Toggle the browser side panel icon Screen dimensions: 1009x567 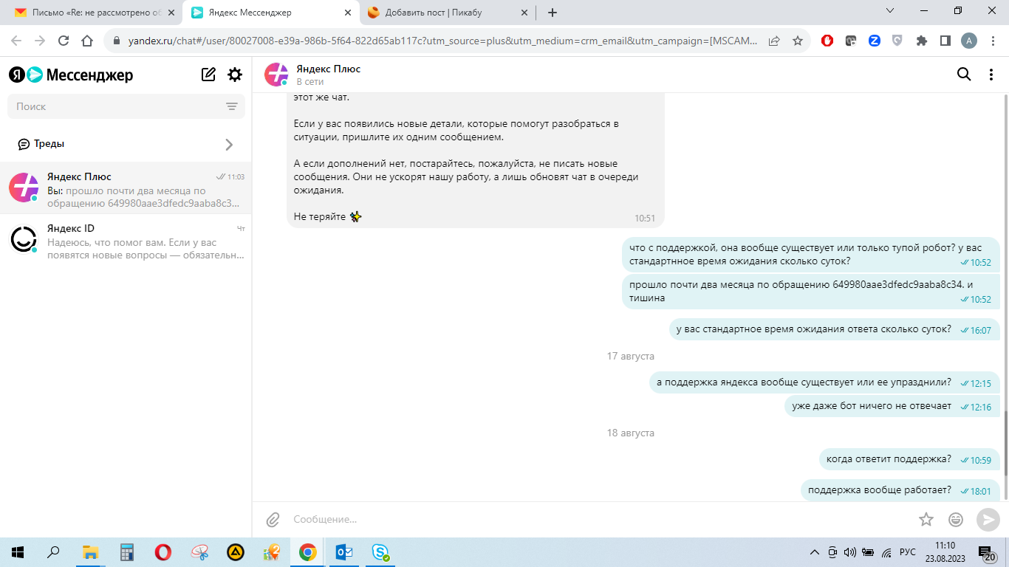pos(945,41)
